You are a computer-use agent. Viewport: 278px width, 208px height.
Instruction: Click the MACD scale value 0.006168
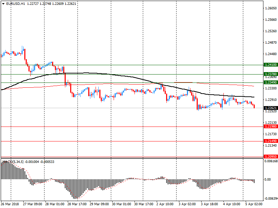click(271, 161)
